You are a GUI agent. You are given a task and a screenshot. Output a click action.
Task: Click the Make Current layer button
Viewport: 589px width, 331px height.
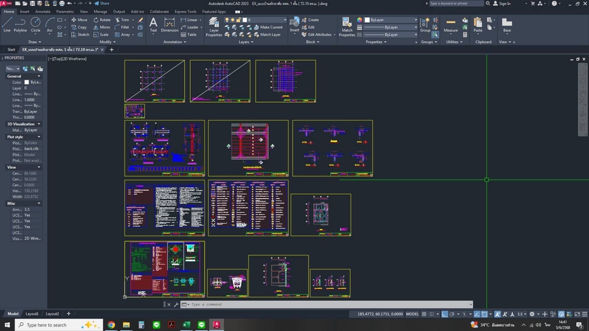coord(268,27)
